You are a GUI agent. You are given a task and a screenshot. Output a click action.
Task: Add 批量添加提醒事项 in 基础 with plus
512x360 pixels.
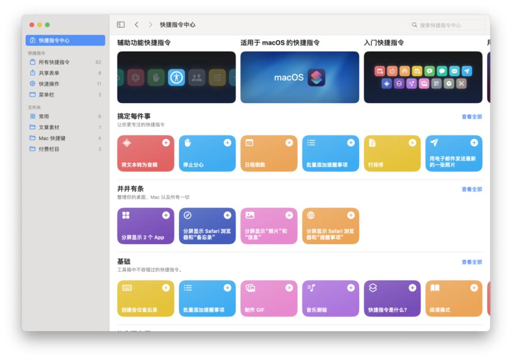(x=228, y=288)
